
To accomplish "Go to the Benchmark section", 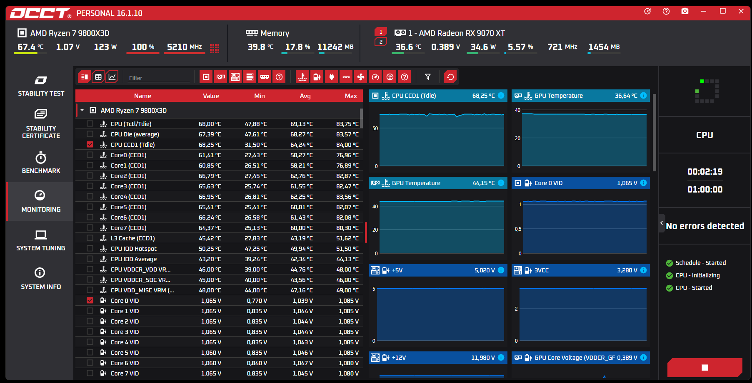I will (41, 163).
